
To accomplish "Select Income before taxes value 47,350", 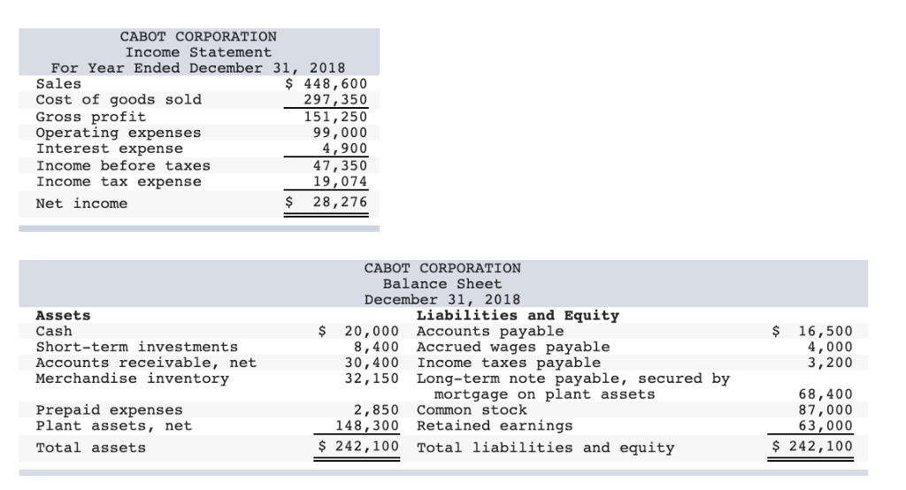I will [x=341, y=165].
